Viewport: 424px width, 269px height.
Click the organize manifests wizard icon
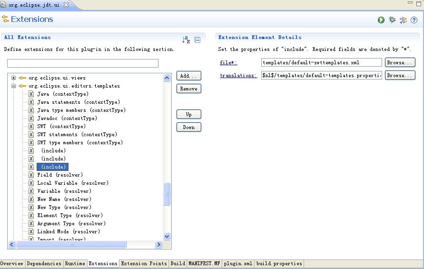click(403, 20)
